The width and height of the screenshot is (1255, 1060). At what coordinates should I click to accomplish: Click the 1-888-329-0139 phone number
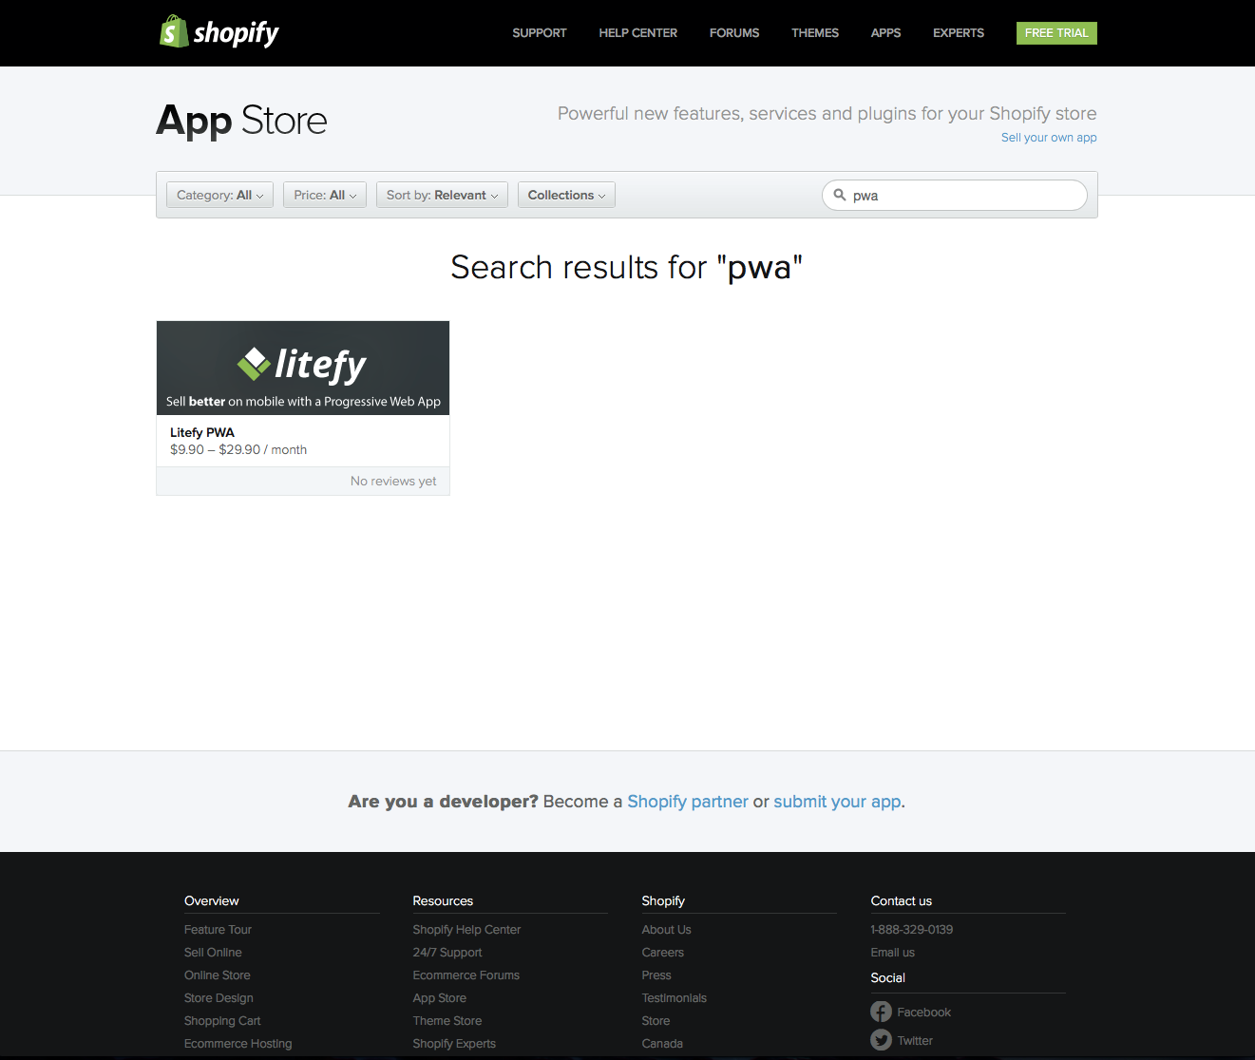[912, 930]
